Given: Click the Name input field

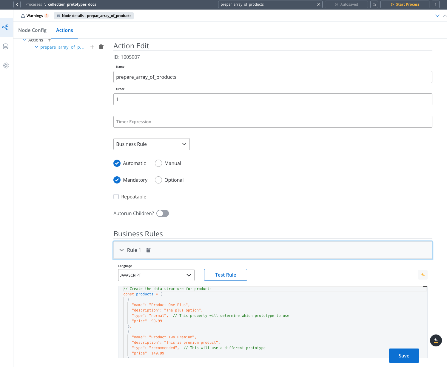Looking at the screenshot, I should point(273,77).
